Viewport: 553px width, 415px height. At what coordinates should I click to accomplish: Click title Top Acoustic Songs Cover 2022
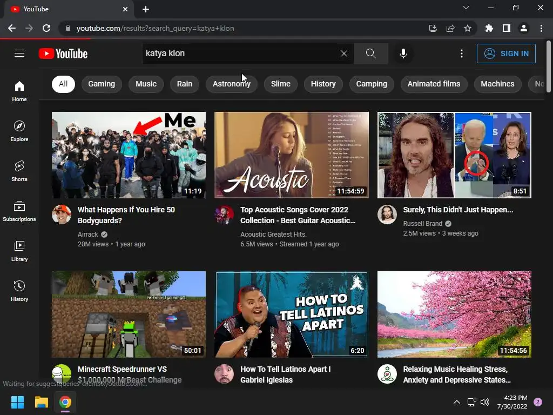(298, 215)
